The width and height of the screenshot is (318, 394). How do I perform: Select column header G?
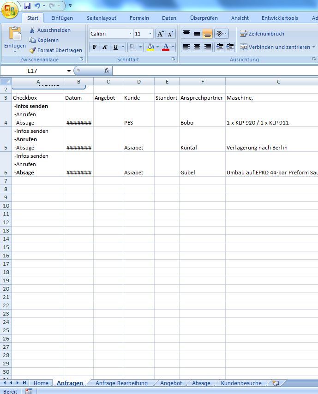tap(278, 81)
